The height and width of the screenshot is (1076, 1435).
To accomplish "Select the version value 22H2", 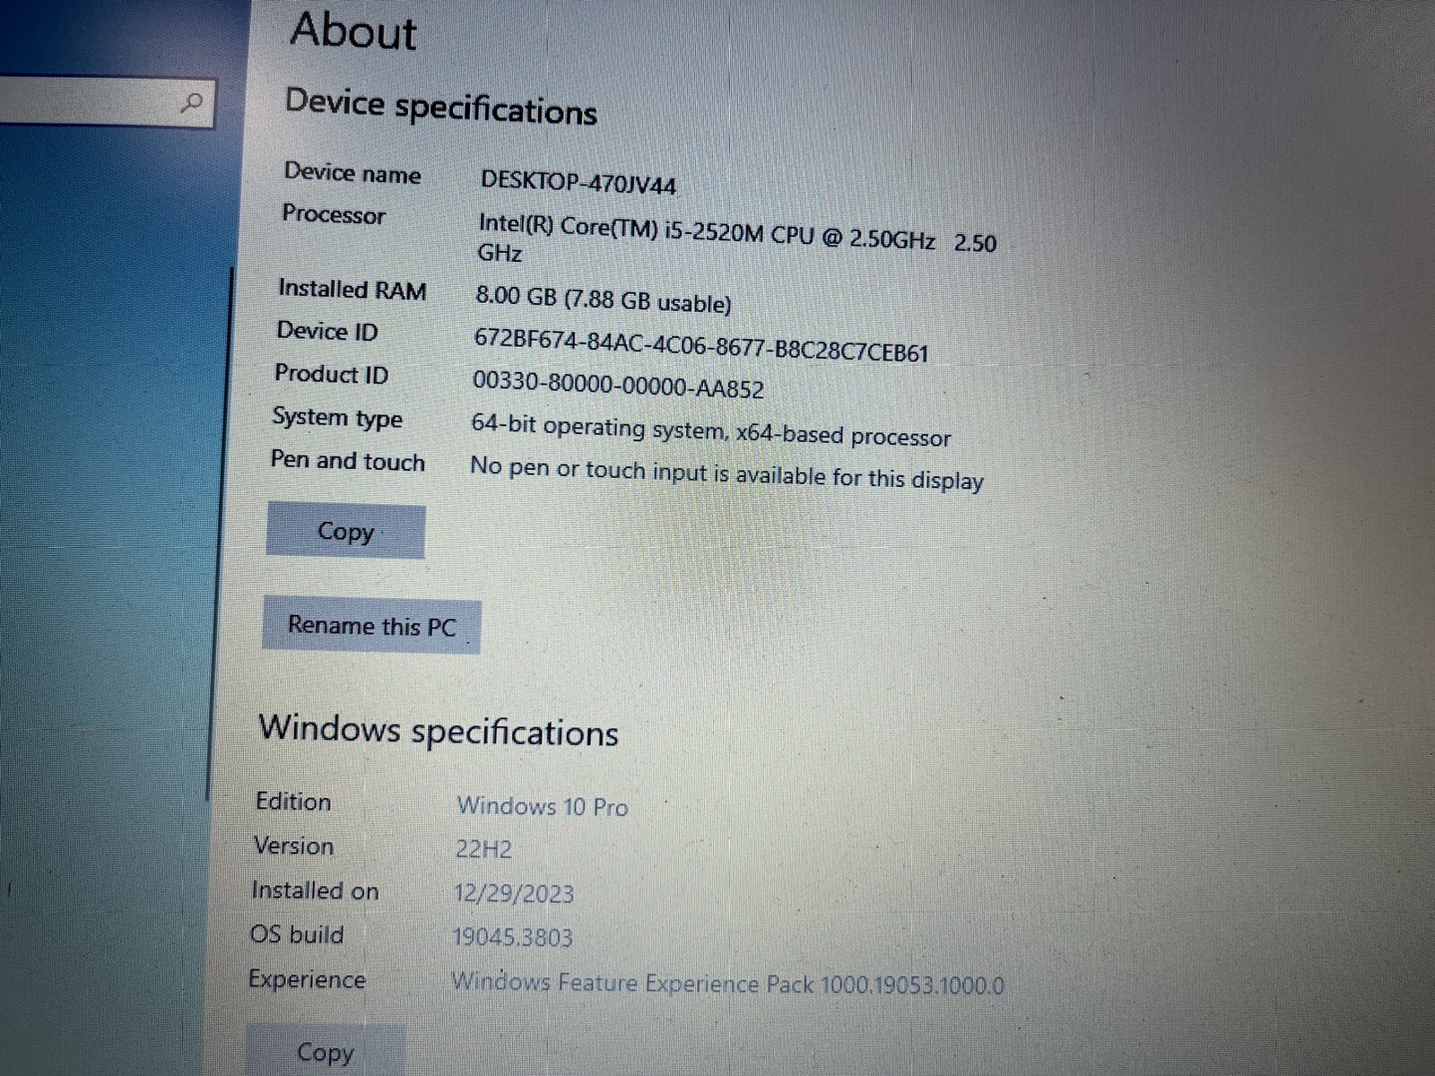I will (x=483, y=848).
